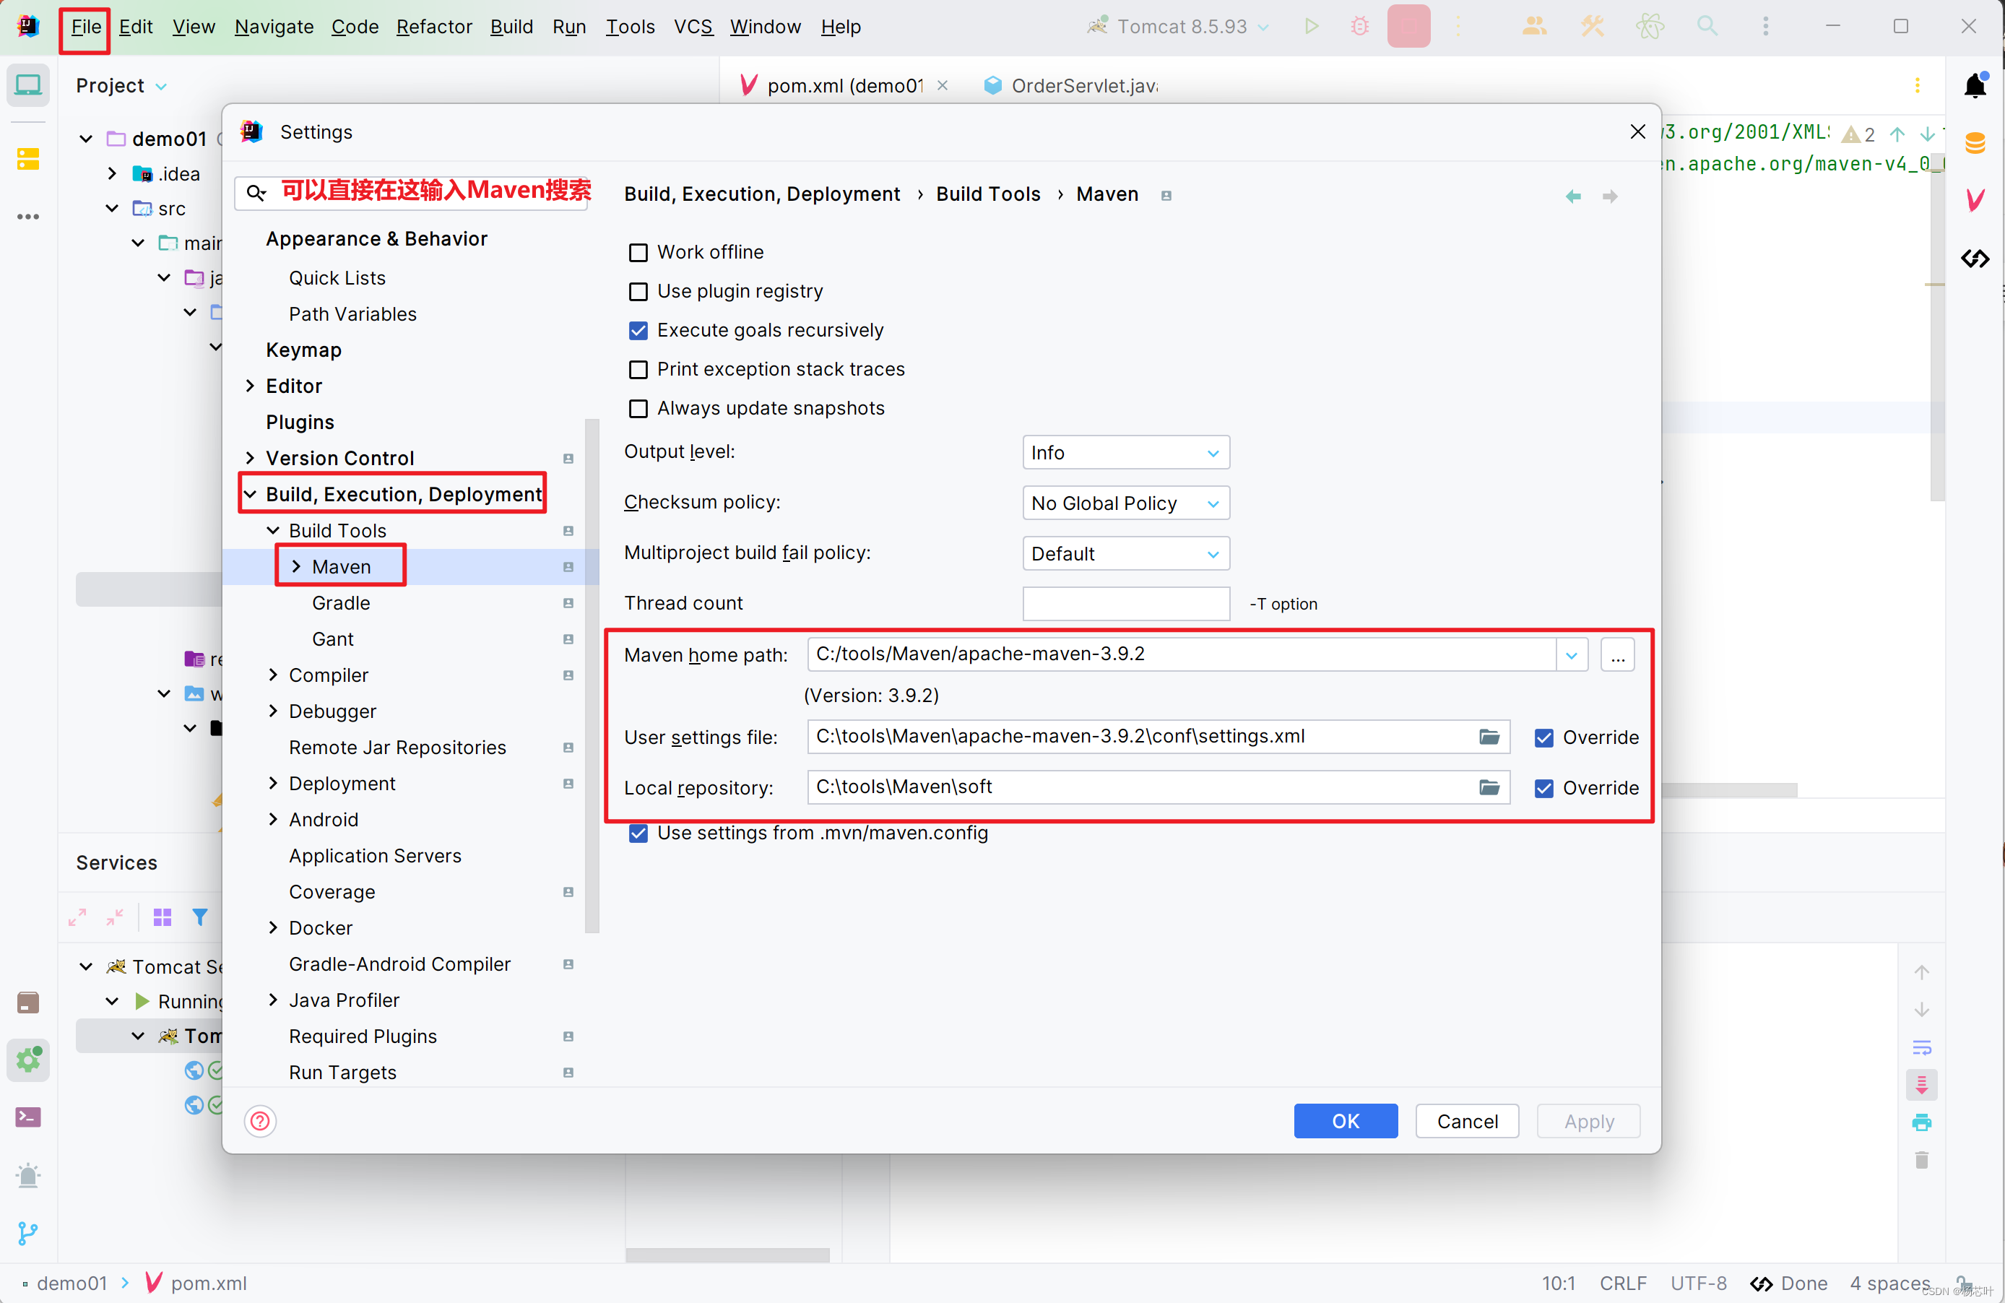Click the Git branch icon in sidebar
2005x1303 pixels.
click(27, 1233)
